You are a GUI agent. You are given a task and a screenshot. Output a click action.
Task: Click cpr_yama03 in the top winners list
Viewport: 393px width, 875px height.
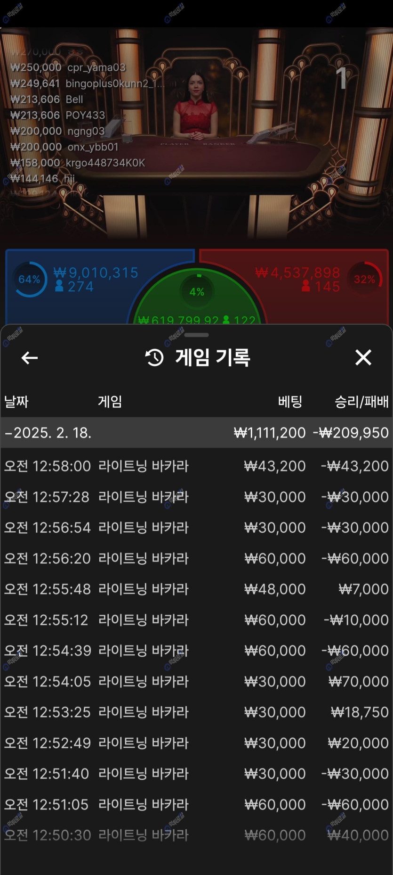tap(96, 67)
